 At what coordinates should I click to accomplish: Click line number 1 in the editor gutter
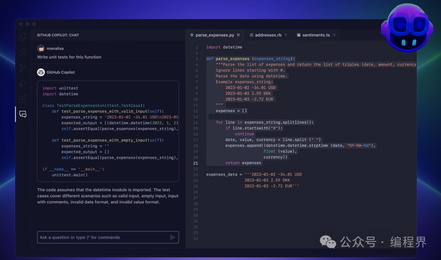[196, 47]
